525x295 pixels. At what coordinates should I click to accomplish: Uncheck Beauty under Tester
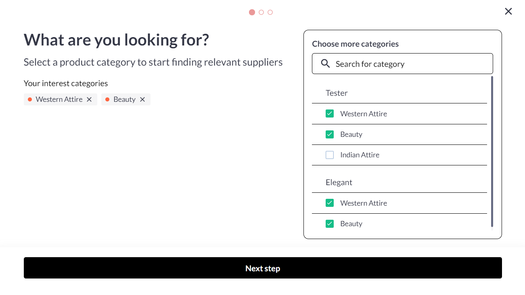330,134
